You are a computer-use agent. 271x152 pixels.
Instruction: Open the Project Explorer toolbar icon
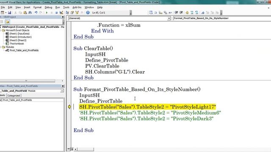(67, 13)
